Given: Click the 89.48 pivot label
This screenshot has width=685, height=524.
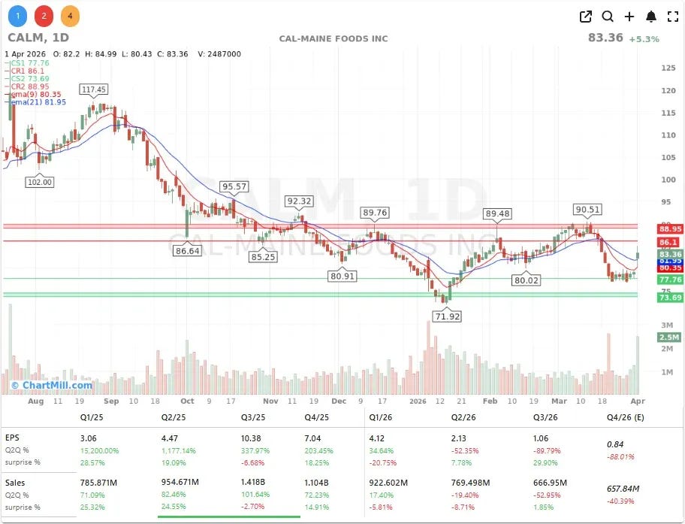Looking at the screenshot, I should pos(497,214).
